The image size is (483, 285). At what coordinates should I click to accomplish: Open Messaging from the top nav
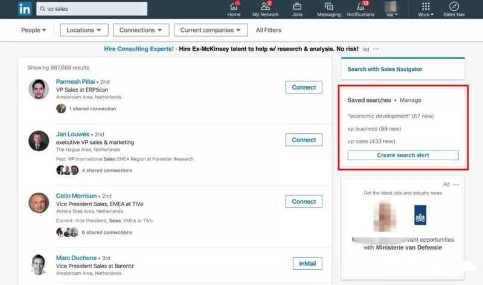point(328,9)
